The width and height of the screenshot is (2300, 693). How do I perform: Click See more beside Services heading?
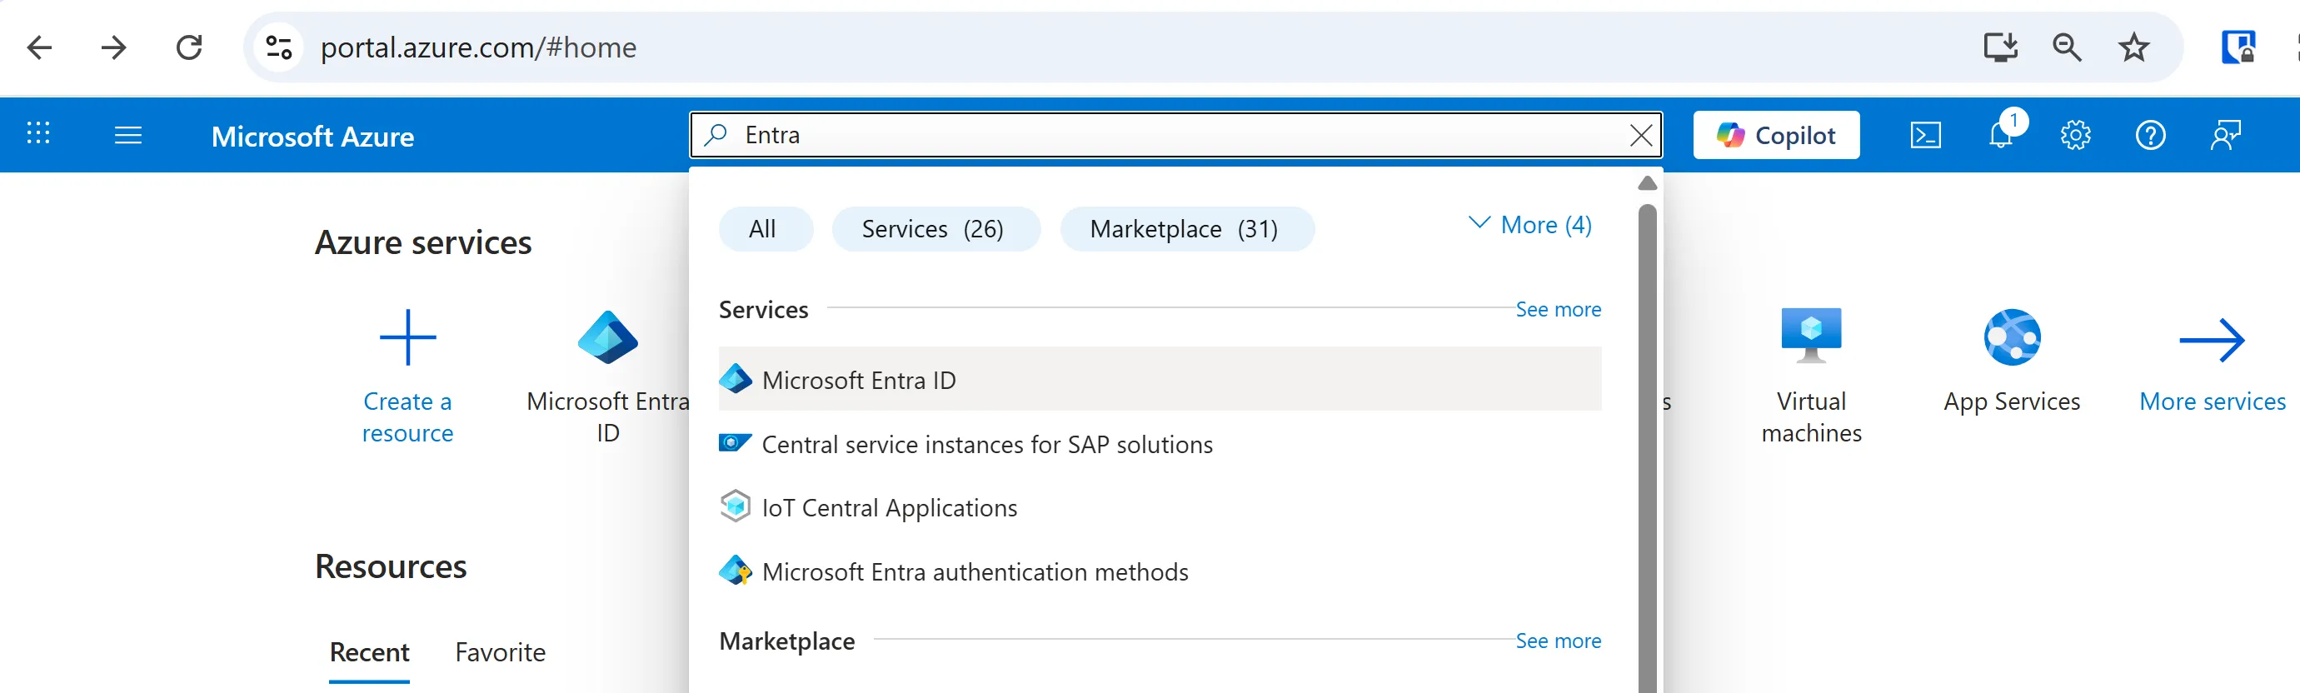(1557, 310)
